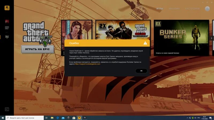Click the Bunker Series card caption text
Viewport: 214px width, 120px height.
pyautogui.click(x=167, y=53)
